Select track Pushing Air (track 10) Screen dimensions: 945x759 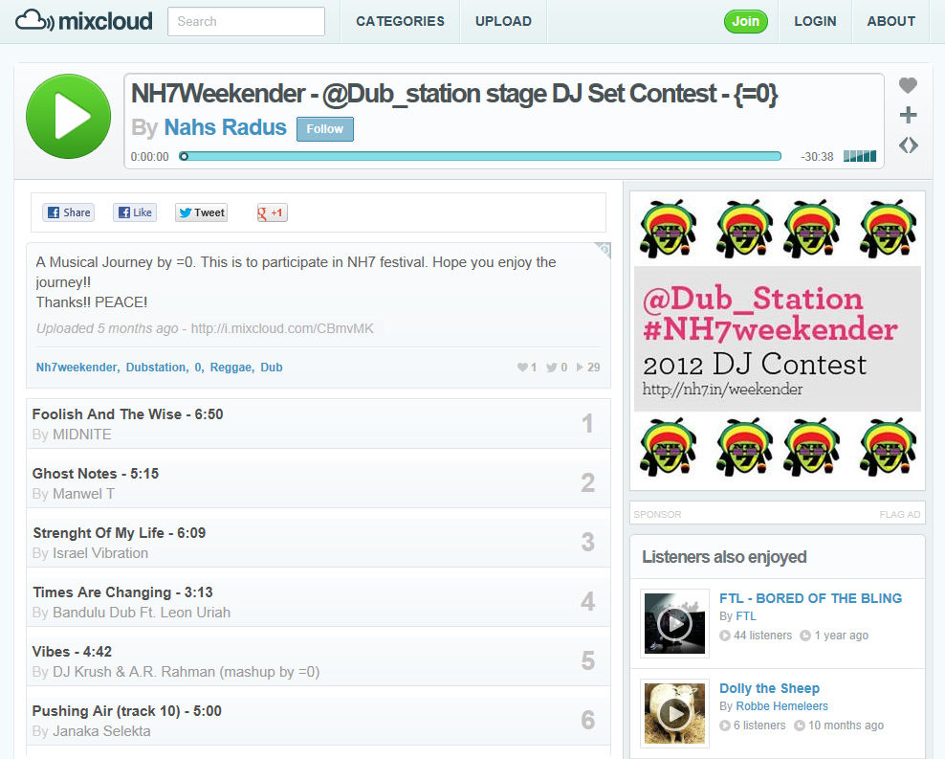pos(126,711)
